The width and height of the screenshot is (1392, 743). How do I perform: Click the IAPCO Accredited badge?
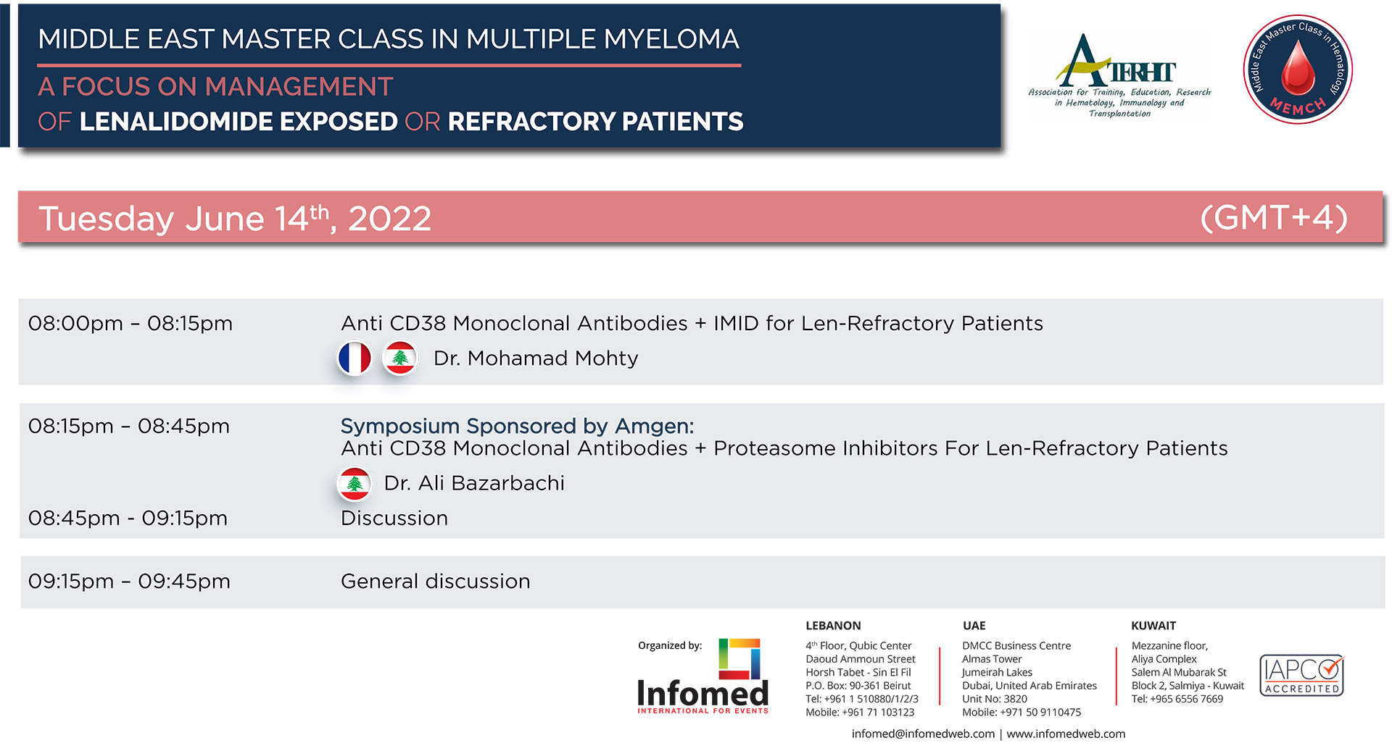[x=1302, y=675]
